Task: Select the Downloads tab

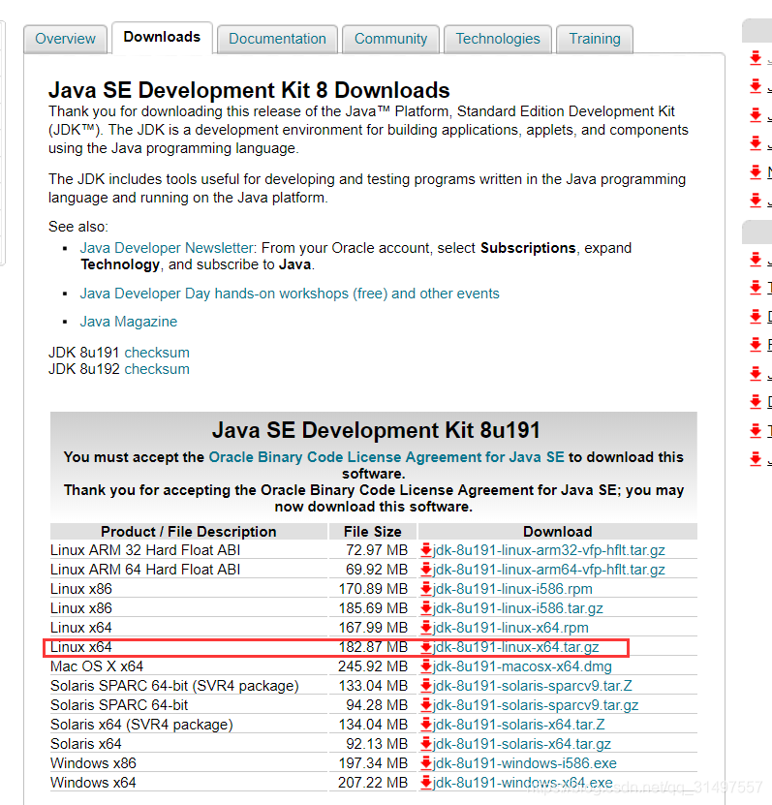Action: point(162,38)
